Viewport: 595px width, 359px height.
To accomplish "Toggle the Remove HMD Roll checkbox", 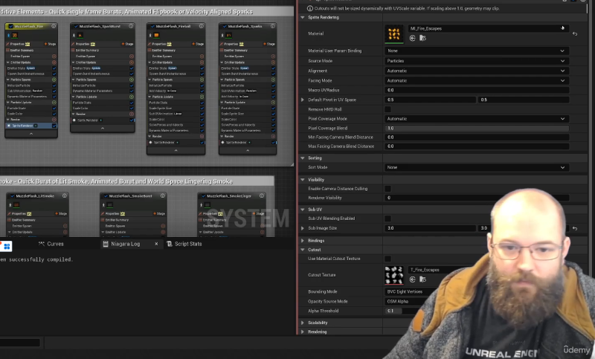I will point(387,109).
